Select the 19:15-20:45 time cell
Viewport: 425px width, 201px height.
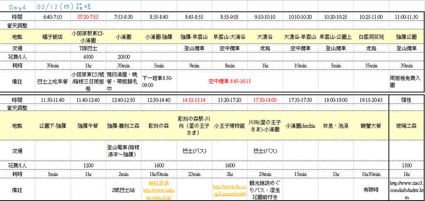pos(371,100)
